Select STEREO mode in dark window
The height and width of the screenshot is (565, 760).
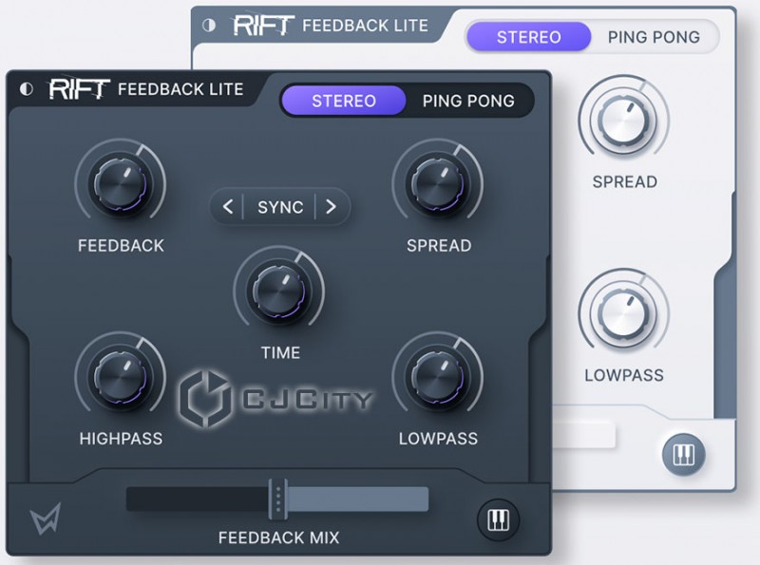(344, 101)
